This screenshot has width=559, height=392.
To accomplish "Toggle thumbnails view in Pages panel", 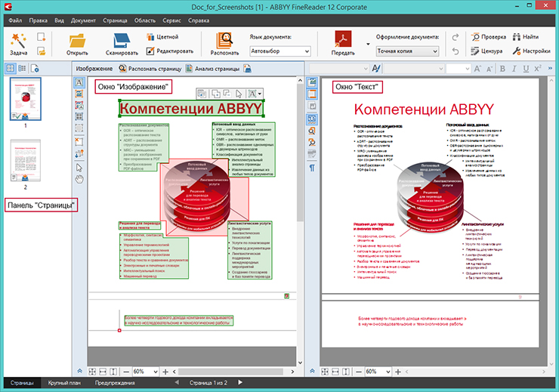I will [x=10, y=68].
